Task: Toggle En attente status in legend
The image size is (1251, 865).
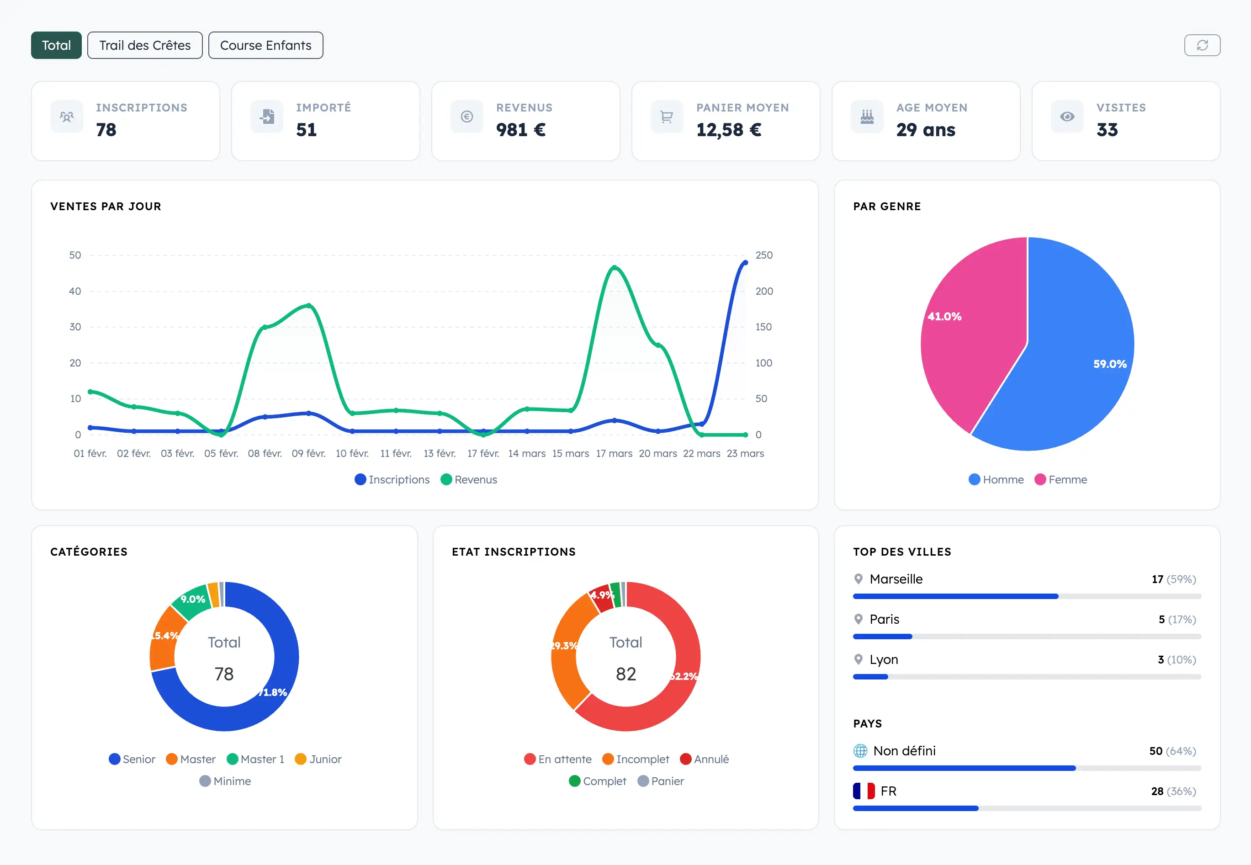Action: point(557,759)
